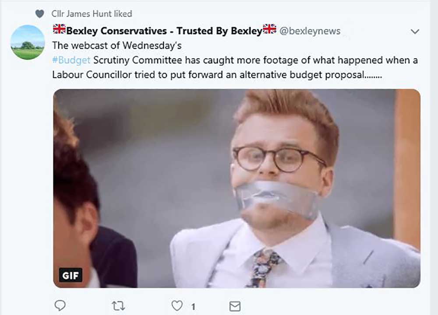
Task: Open the Bexley Conservatives profile avatar
Action: (x=27, y=42)
